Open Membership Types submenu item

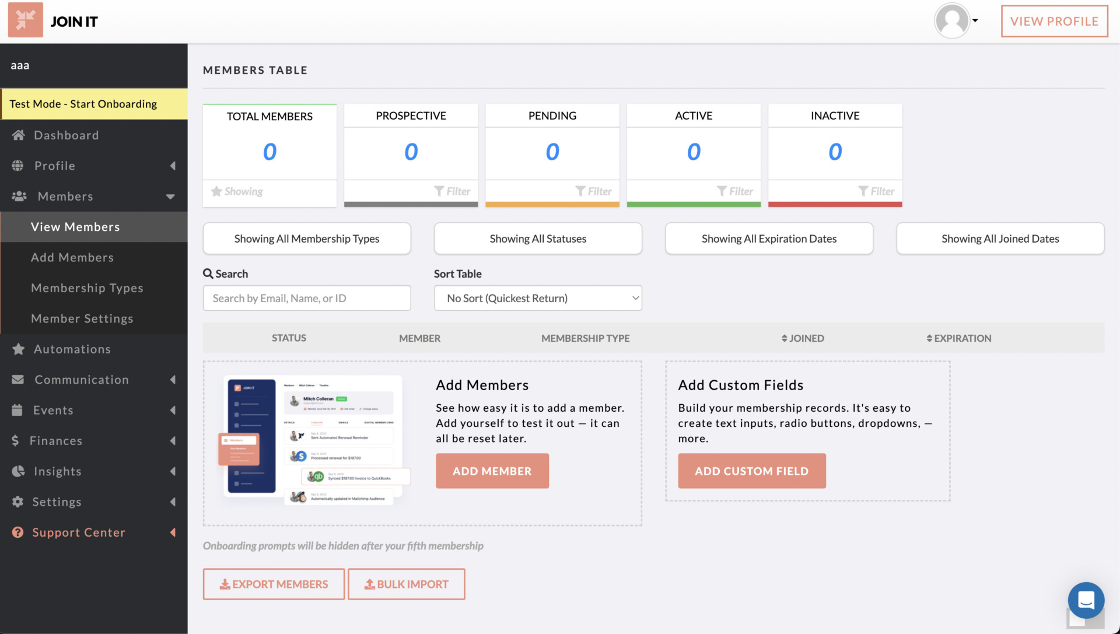click(x=87, y=288)
